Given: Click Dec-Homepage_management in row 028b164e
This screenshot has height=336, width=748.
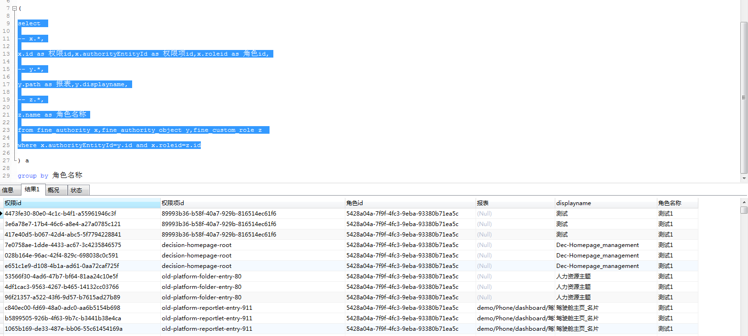Looking at the screenshot, I should (606, 256).
